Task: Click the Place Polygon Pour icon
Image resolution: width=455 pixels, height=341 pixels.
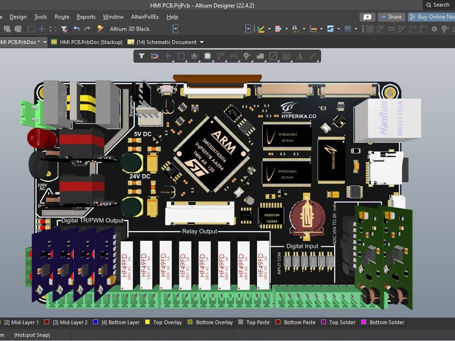Action: click(x=260, y=56)
